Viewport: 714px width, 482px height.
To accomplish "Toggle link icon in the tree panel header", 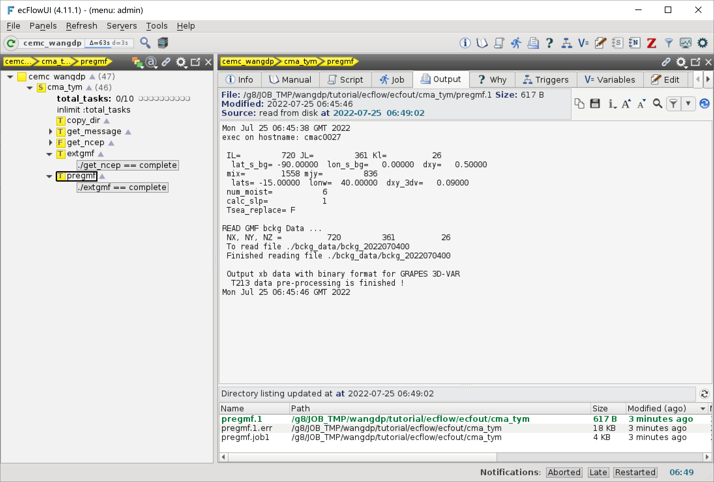I will pyautogui.click(x=166, y=62).
